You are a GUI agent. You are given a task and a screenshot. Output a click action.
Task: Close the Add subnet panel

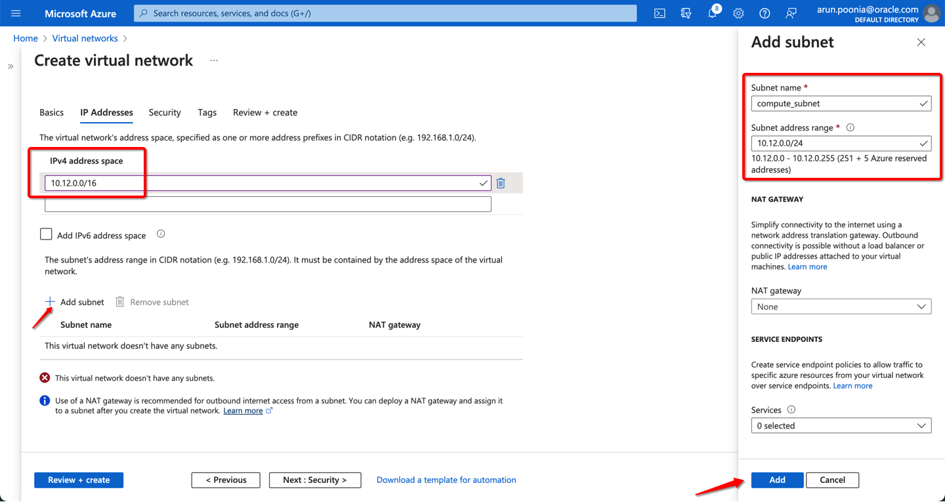(921, 42)
